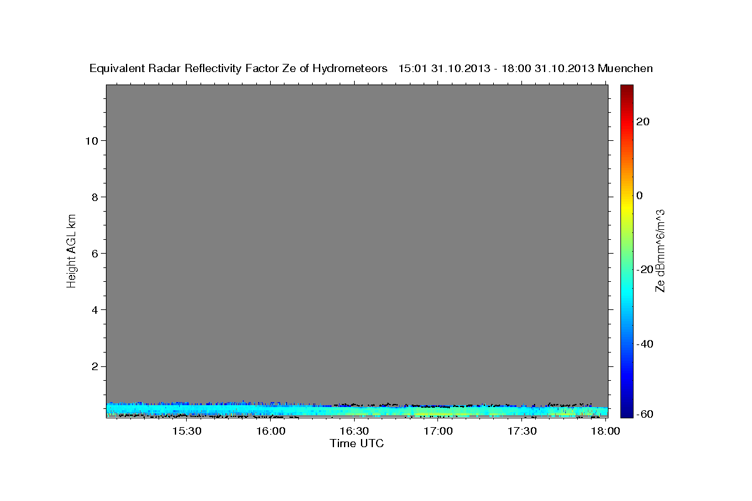Select the date range '15:01 31.10.2013 - 18:00 31.10.2013'
The width and height of the screenshot is (752, 501).
(496, 68)
